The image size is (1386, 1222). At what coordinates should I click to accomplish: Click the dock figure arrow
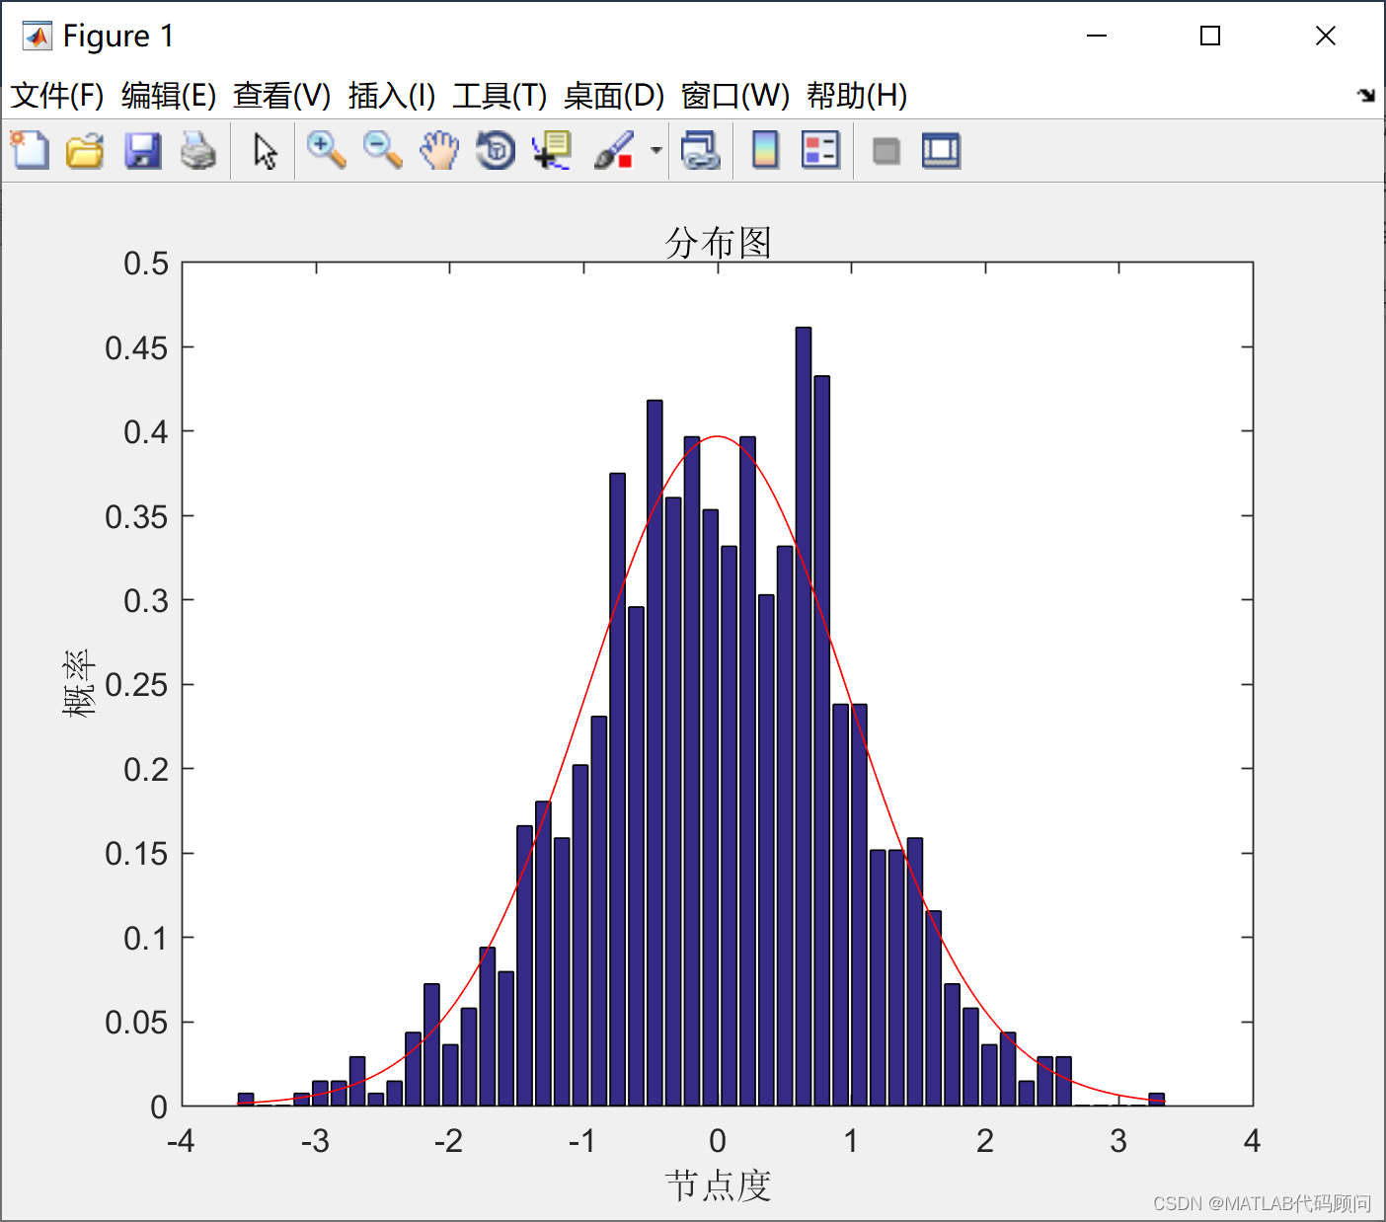(1367, 96)
